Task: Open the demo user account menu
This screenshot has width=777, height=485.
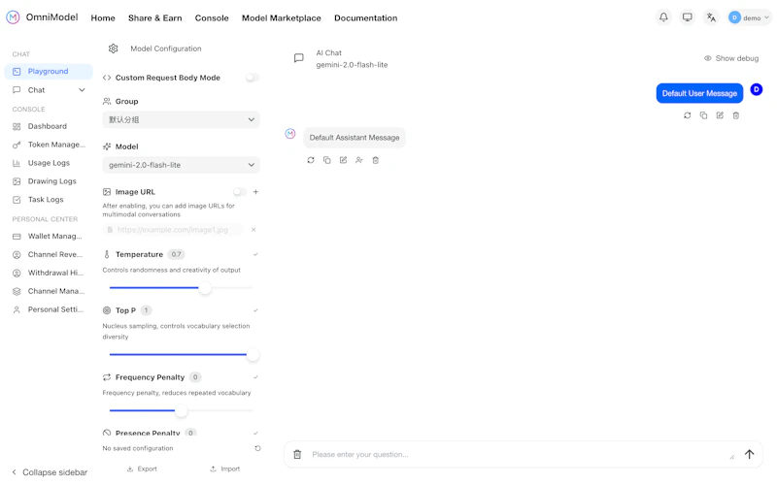Action: click(x=749, y=17)
